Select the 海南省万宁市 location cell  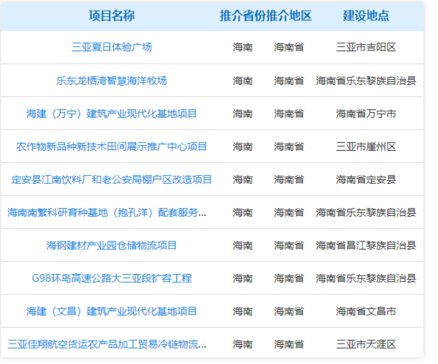pos(366,114)
